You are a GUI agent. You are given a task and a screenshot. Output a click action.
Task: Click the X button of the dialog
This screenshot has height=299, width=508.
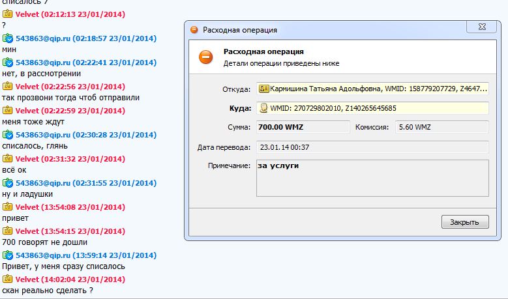pos(481,27)
